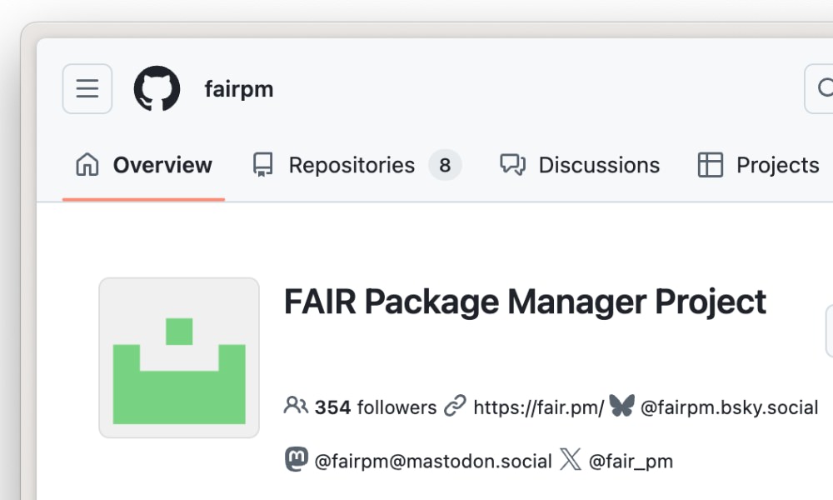Click the Mastodon icon
Image resolution: width=833 pixels, height=500 pixels.
pos(296,460)
